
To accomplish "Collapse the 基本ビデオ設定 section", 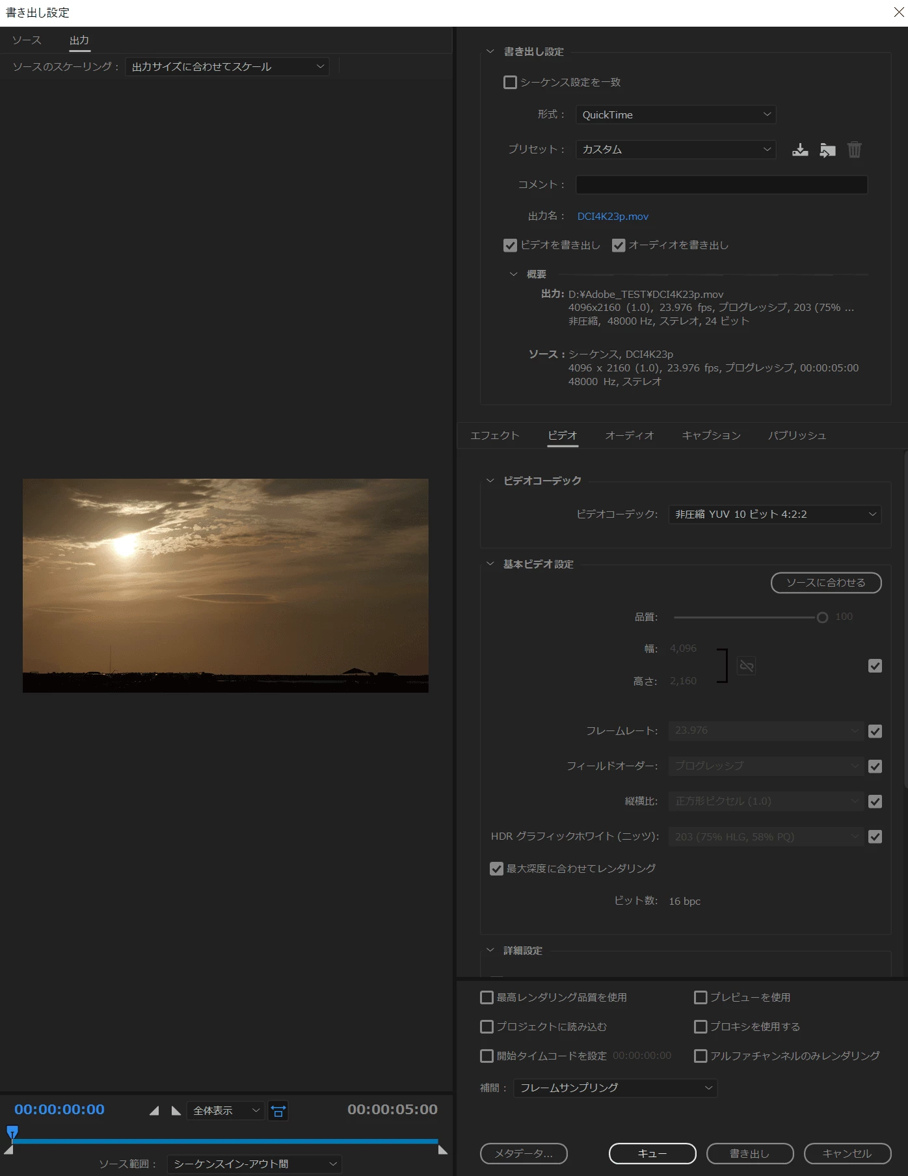I will pos(490,565).
